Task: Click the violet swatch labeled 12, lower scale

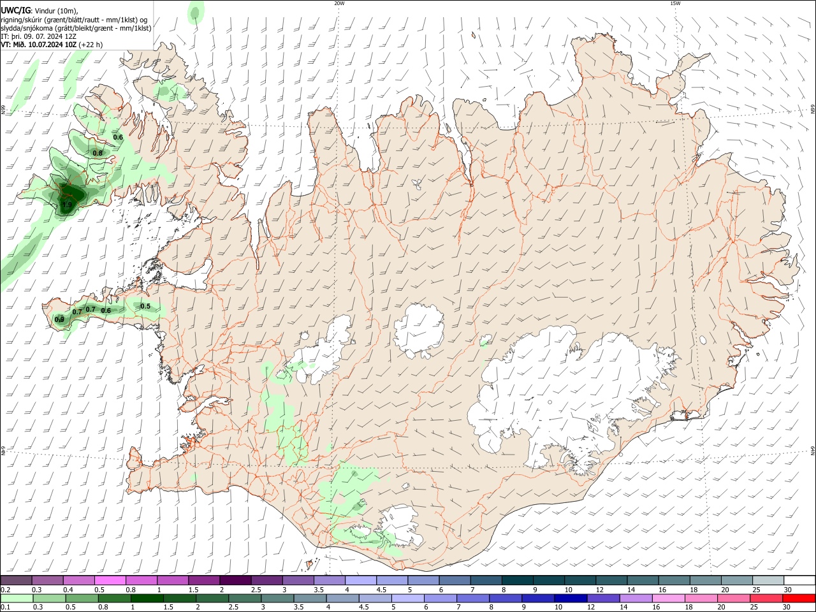Action: coord(602,598)
